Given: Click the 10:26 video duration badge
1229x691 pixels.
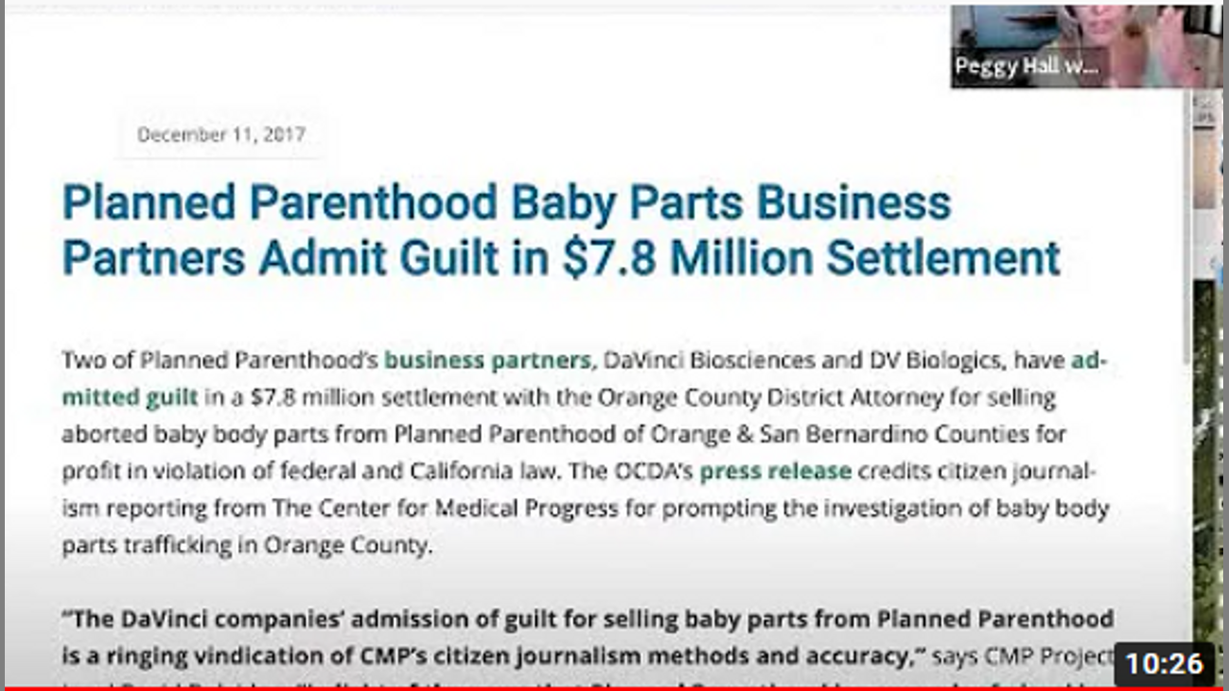Looking at the screenshot, I should pyautogui.click(x=1164, y=663).
